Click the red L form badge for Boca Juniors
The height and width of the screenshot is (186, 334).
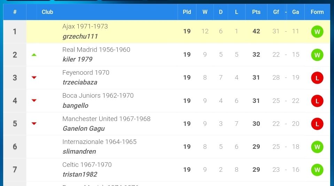[317, 101]
